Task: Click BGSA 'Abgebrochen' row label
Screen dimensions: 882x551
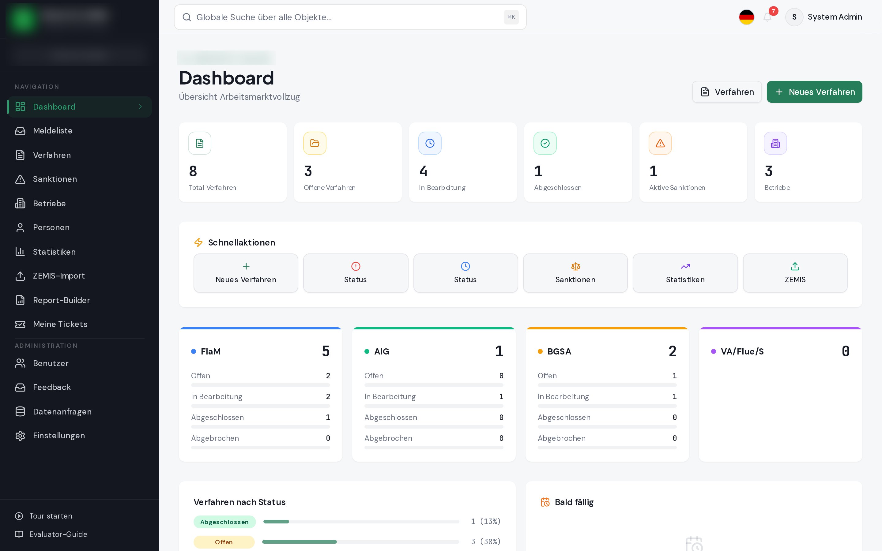Action: (562, 438)
